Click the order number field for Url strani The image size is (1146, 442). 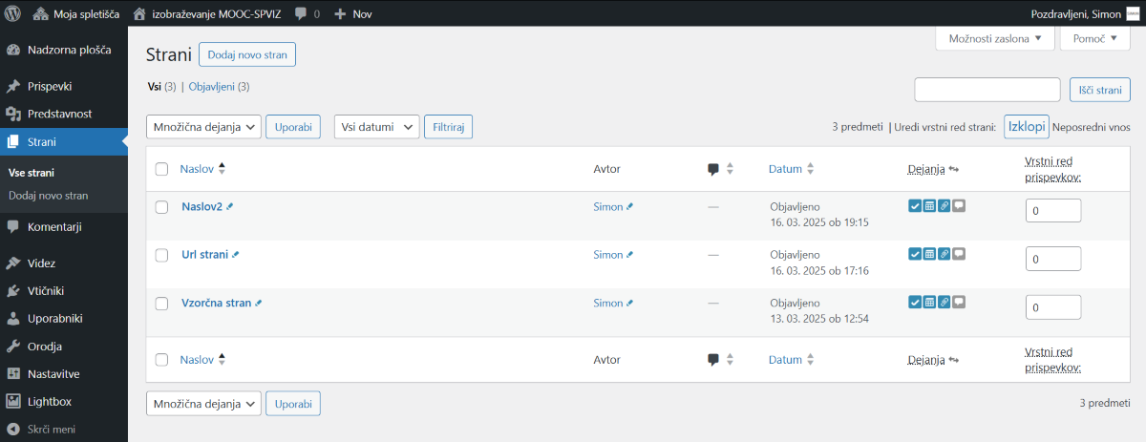pyautogui.click(x=1053, y=260)
